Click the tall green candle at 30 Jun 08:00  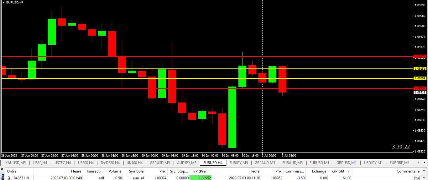tap(232, 117)
